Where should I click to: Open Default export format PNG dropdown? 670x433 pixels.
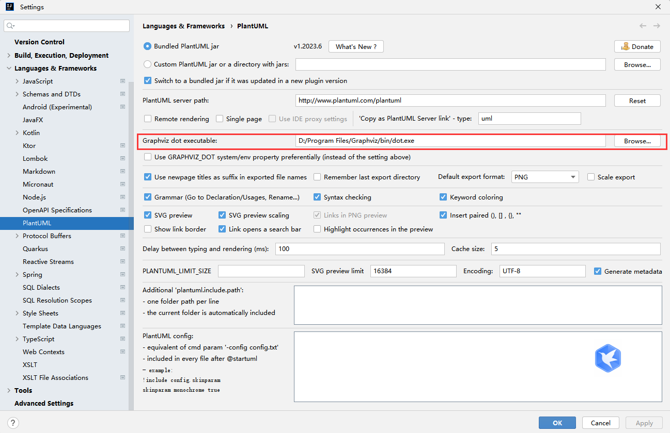(545, 177)
